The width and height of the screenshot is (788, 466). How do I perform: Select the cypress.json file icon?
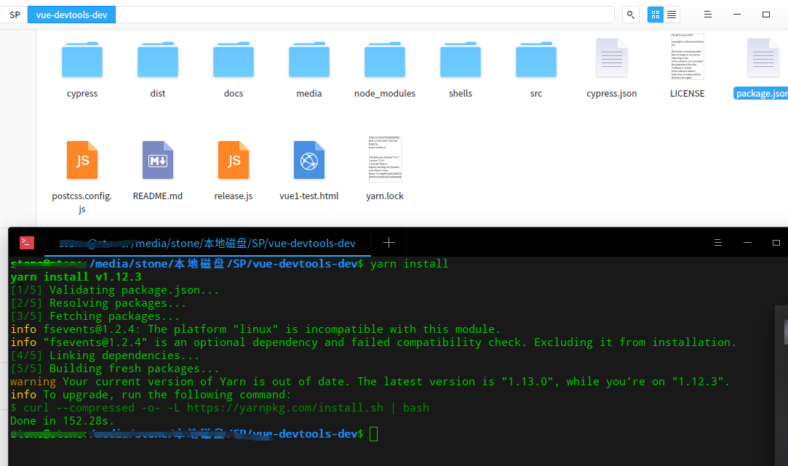(x=612, y=58)
